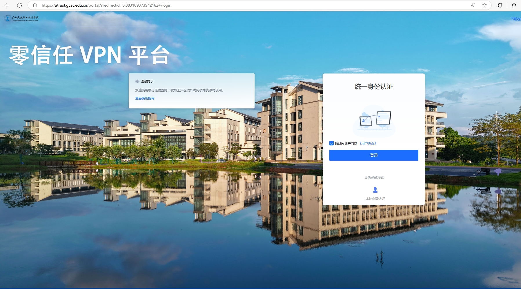
Task: Open the 查看使用指南 usage guide link
Action: (x=144, y=98)
